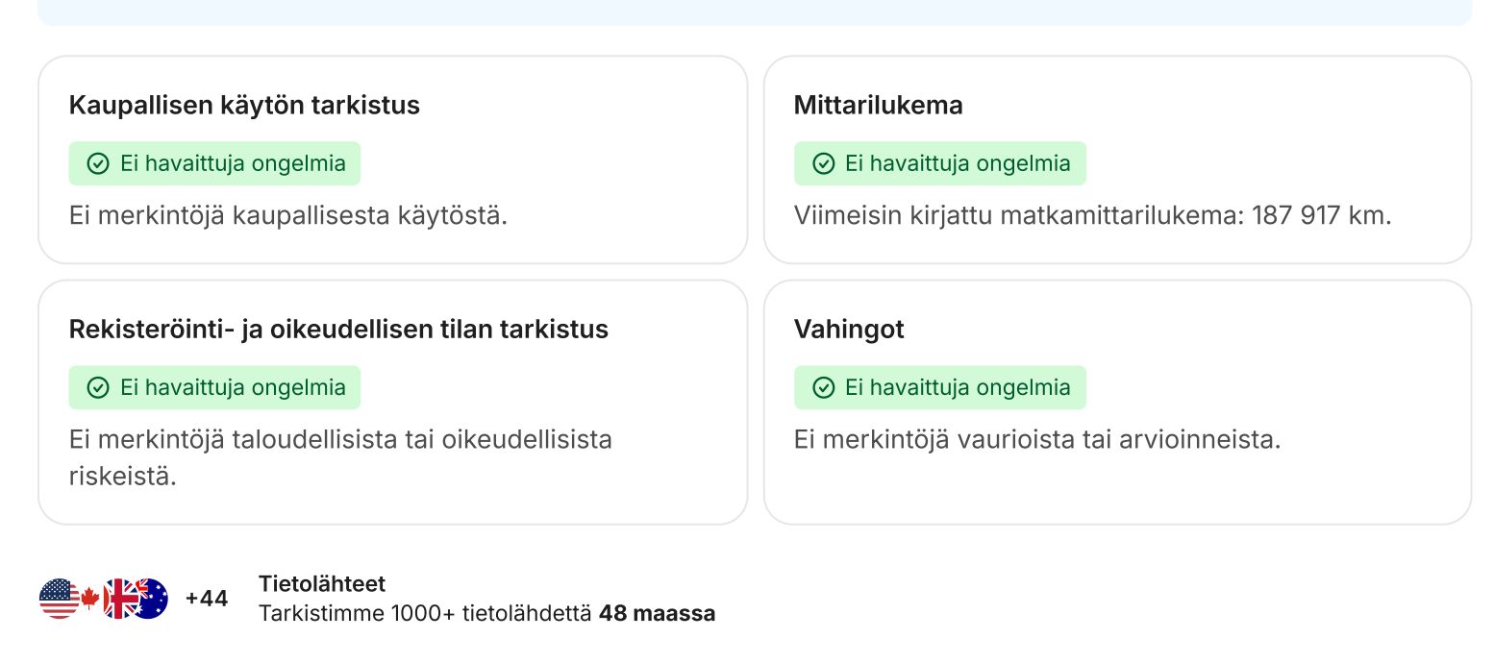This screenshot has width=1494, height=663.
Task: Click the odometer reading 187 917 km text
Action: tap(1321, 215)
